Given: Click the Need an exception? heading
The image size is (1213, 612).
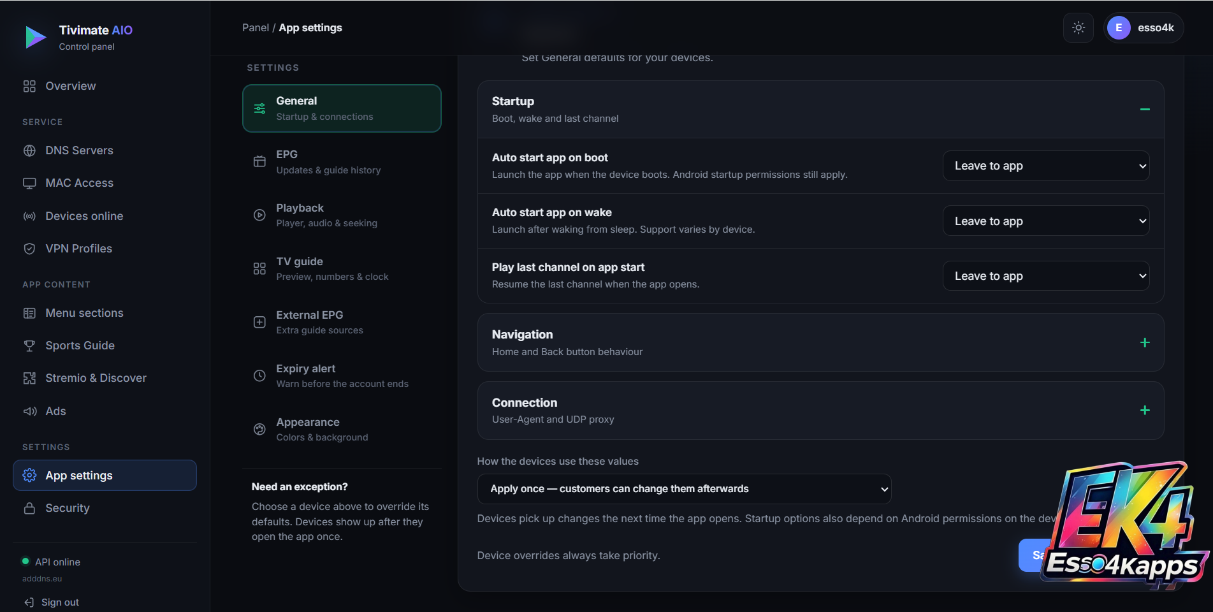Looking at the screenshot, I should (300, 486).
